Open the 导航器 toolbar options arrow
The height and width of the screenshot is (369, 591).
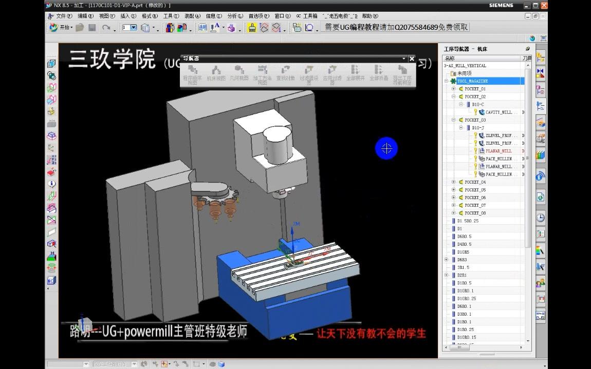pyautogui.click(x=403, y=59)
